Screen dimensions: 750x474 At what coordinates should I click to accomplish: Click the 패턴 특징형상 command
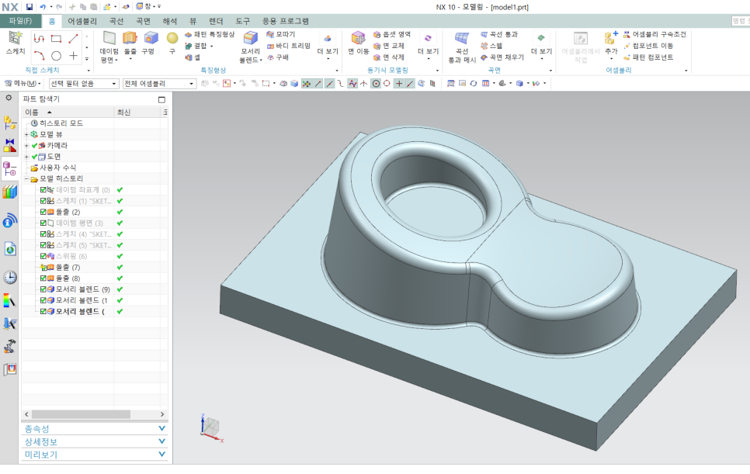[x=210, y=34]
